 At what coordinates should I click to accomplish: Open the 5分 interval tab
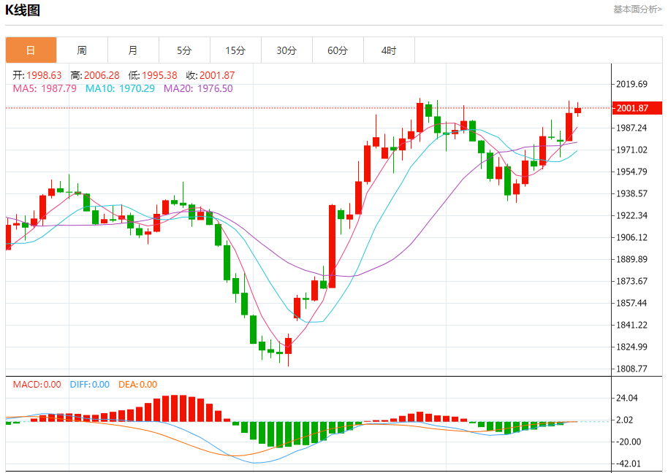point(184,50)
